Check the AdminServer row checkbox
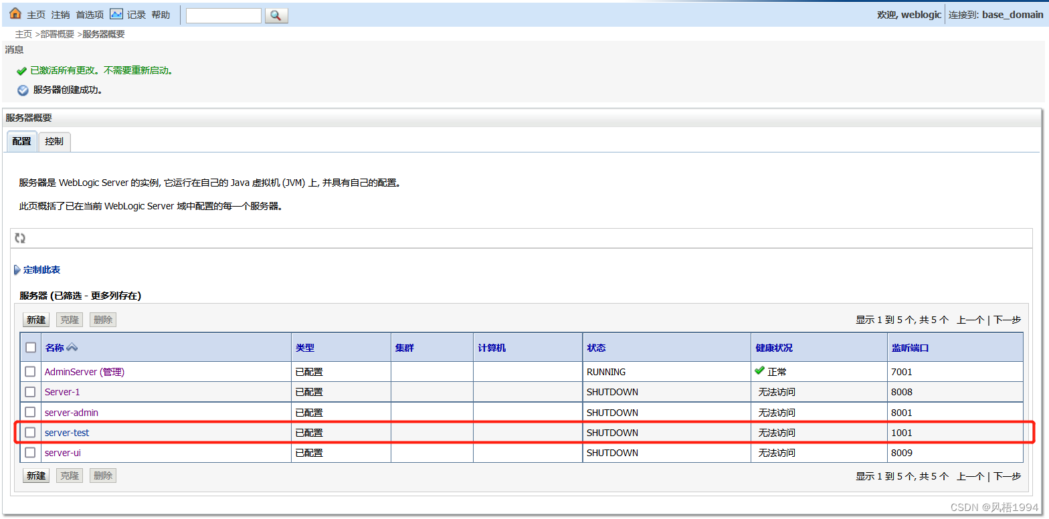This screenshot has width=1049, height=519. pyautogui.click(x=31, y=371)
